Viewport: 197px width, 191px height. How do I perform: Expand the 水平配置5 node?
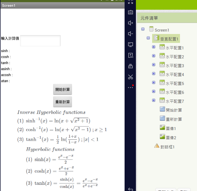pos(154,83)
